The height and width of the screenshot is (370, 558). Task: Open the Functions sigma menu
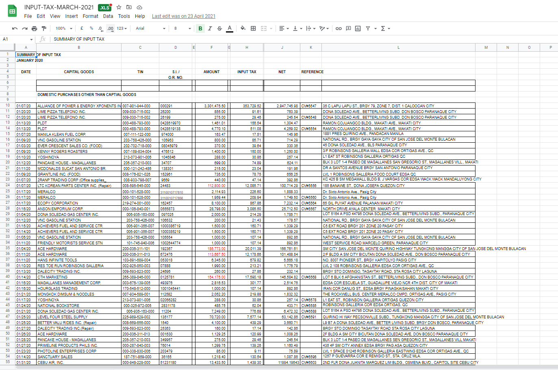[386, 28]
